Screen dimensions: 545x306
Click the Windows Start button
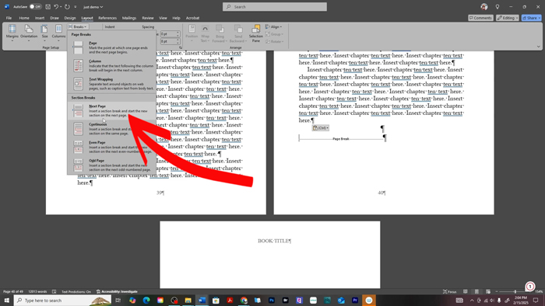point(6,300)
